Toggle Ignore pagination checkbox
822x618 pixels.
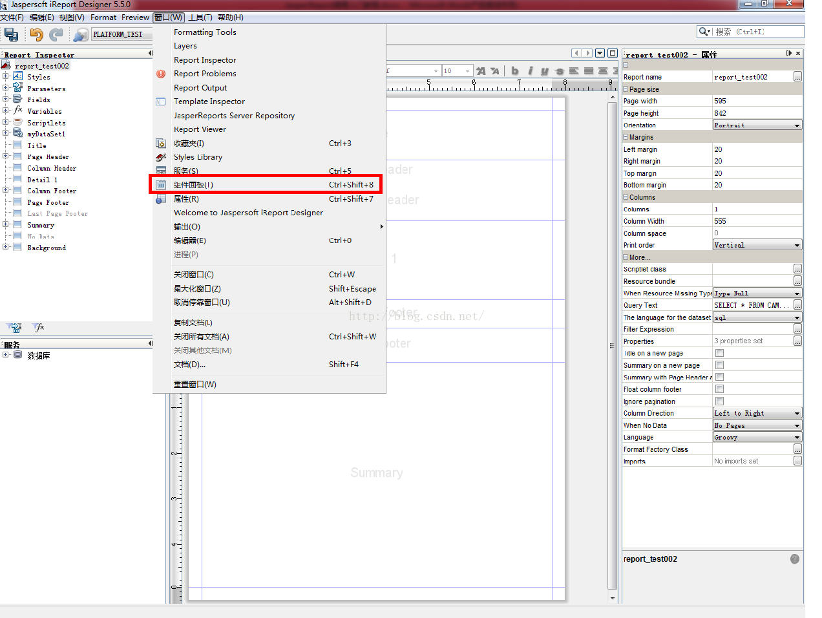coord(719,401)
